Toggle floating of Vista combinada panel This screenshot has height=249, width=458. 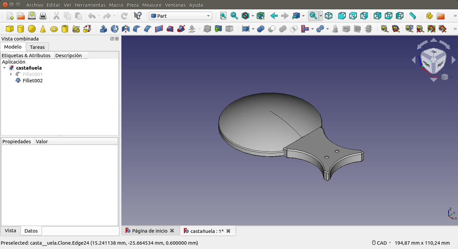(112, 39)
